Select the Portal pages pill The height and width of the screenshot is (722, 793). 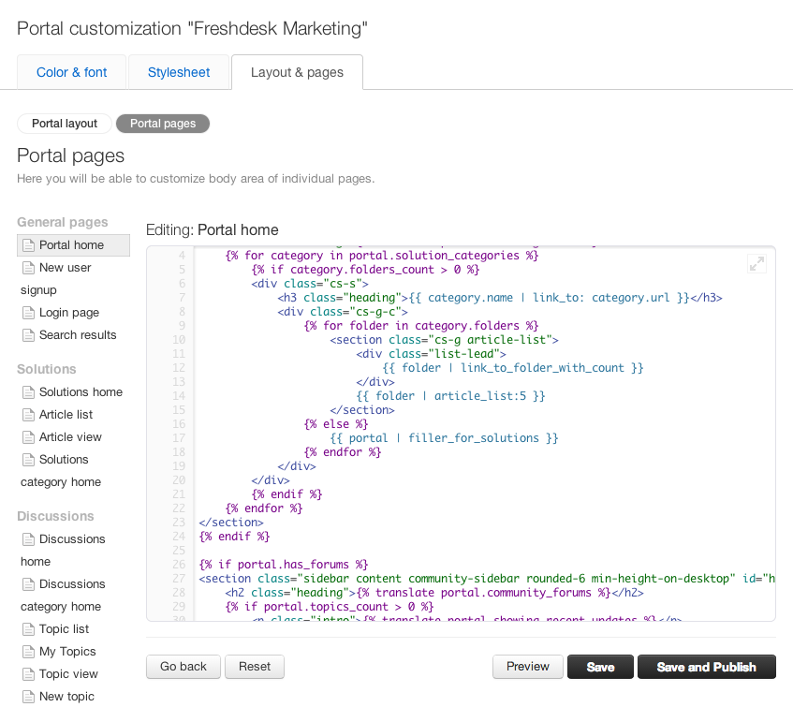tap(163, 124)
